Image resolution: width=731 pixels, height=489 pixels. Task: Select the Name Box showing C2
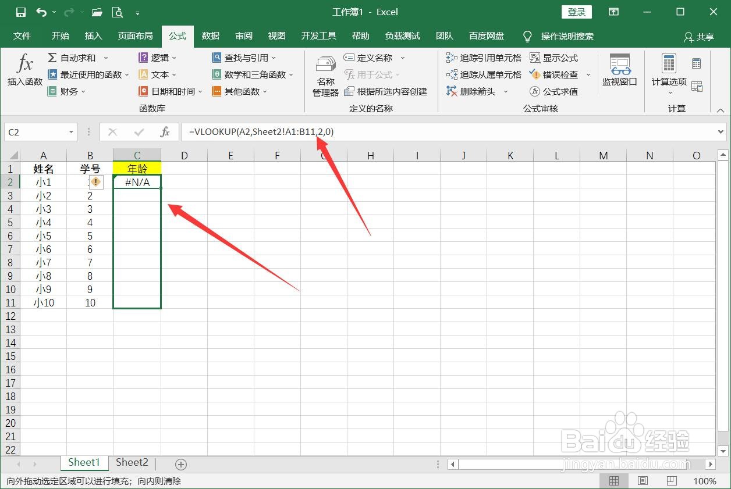(x=36, y=132)
